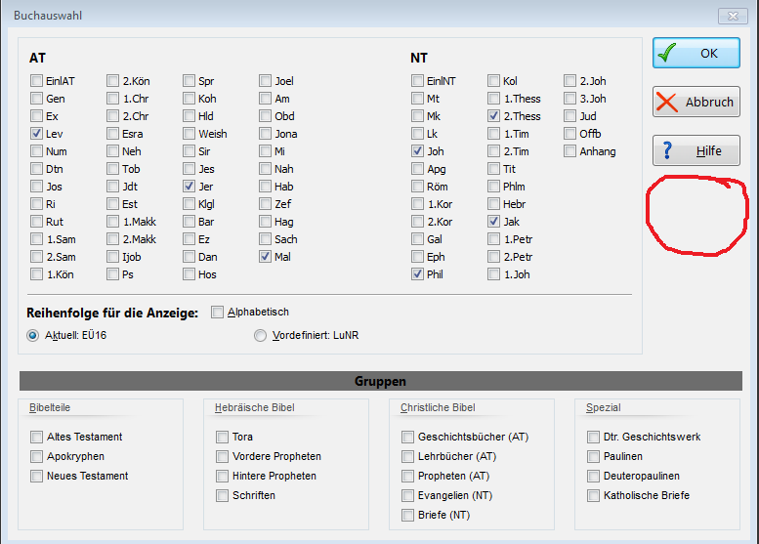Open help with the Hilfe button

[x=696, y=150]
